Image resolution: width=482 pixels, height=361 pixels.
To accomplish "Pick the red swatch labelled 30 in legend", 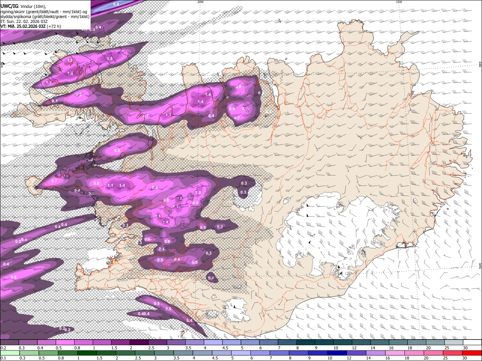I will (473, 353).
